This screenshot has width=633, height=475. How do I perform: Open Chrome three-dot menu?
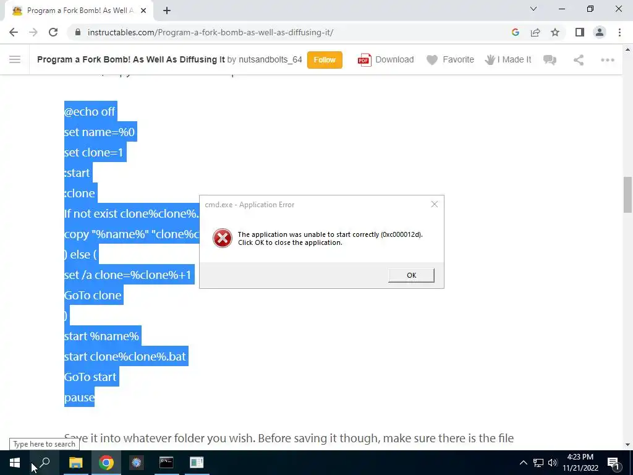[619, 32]
